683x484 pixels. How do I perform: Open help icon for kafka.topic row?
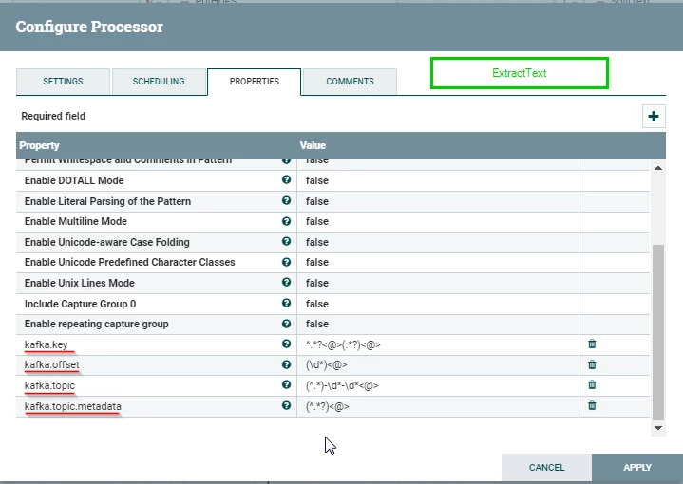tap(286, 384)
